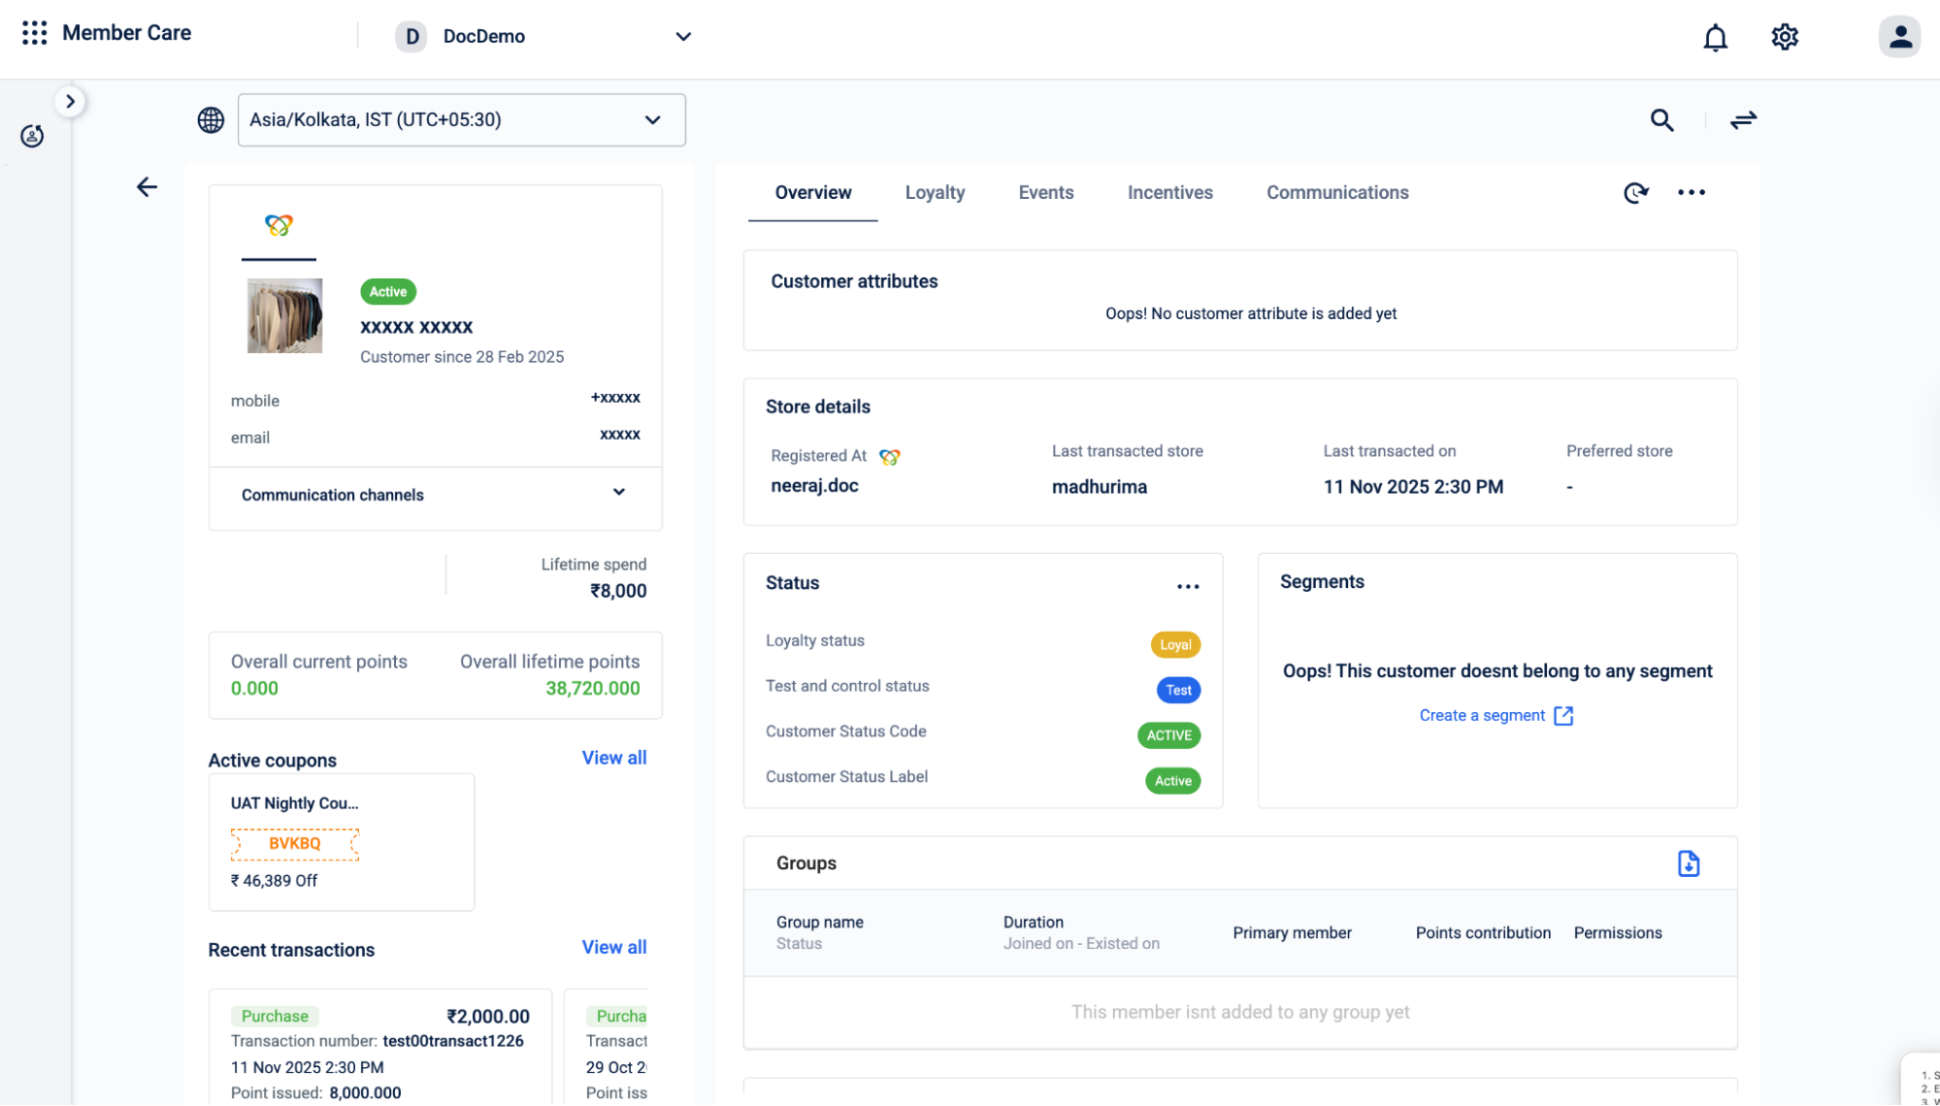Open Status card three-dot menu

coord(1187,586)
